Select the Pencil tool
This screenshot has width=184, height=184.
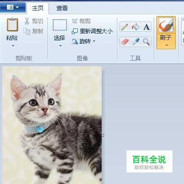pos(125,27)
